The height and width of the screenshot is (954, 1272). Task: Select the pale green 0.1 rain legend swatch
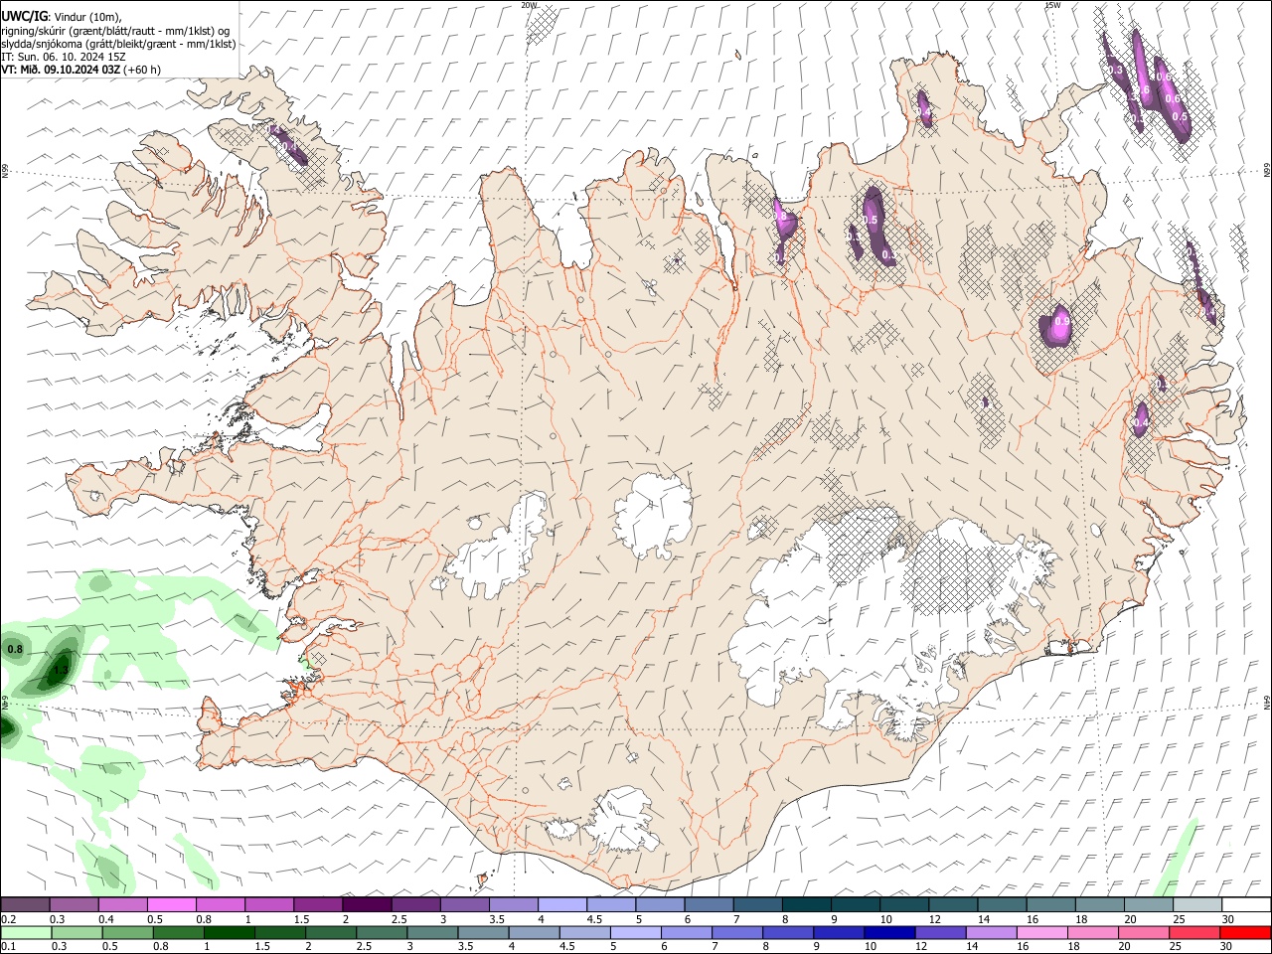[x=25, y=932]
